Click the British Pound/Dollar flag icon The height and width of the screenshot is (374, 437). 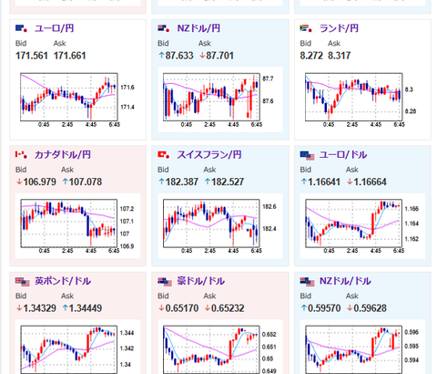tap(23, 282)
